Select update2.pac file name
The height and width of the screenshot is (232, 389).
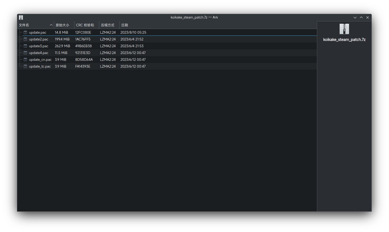[39, 39]
